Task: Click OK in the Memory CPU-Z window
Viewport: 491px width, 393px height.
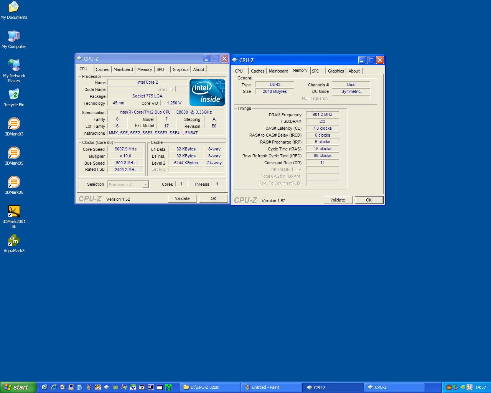Action: [369, 200]
